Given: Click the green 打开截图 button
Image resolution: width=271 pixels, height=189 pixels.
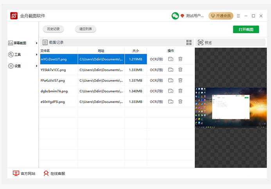Looking at the screenshot, I should pyautogui.click(x=246, y=30).
